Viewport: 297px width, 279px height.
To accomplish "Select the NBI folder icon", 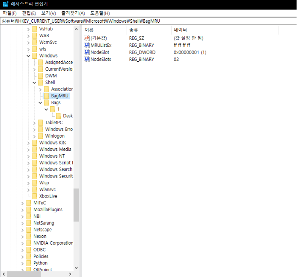I will (x=29, y=216).
